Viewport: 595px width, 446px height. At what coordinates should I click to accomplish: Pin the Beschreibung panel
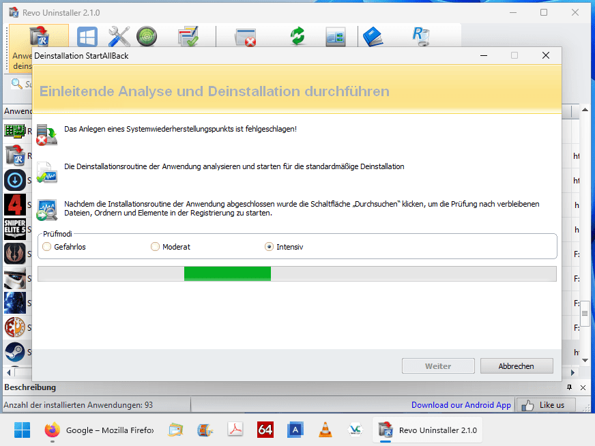pos(569,387)
